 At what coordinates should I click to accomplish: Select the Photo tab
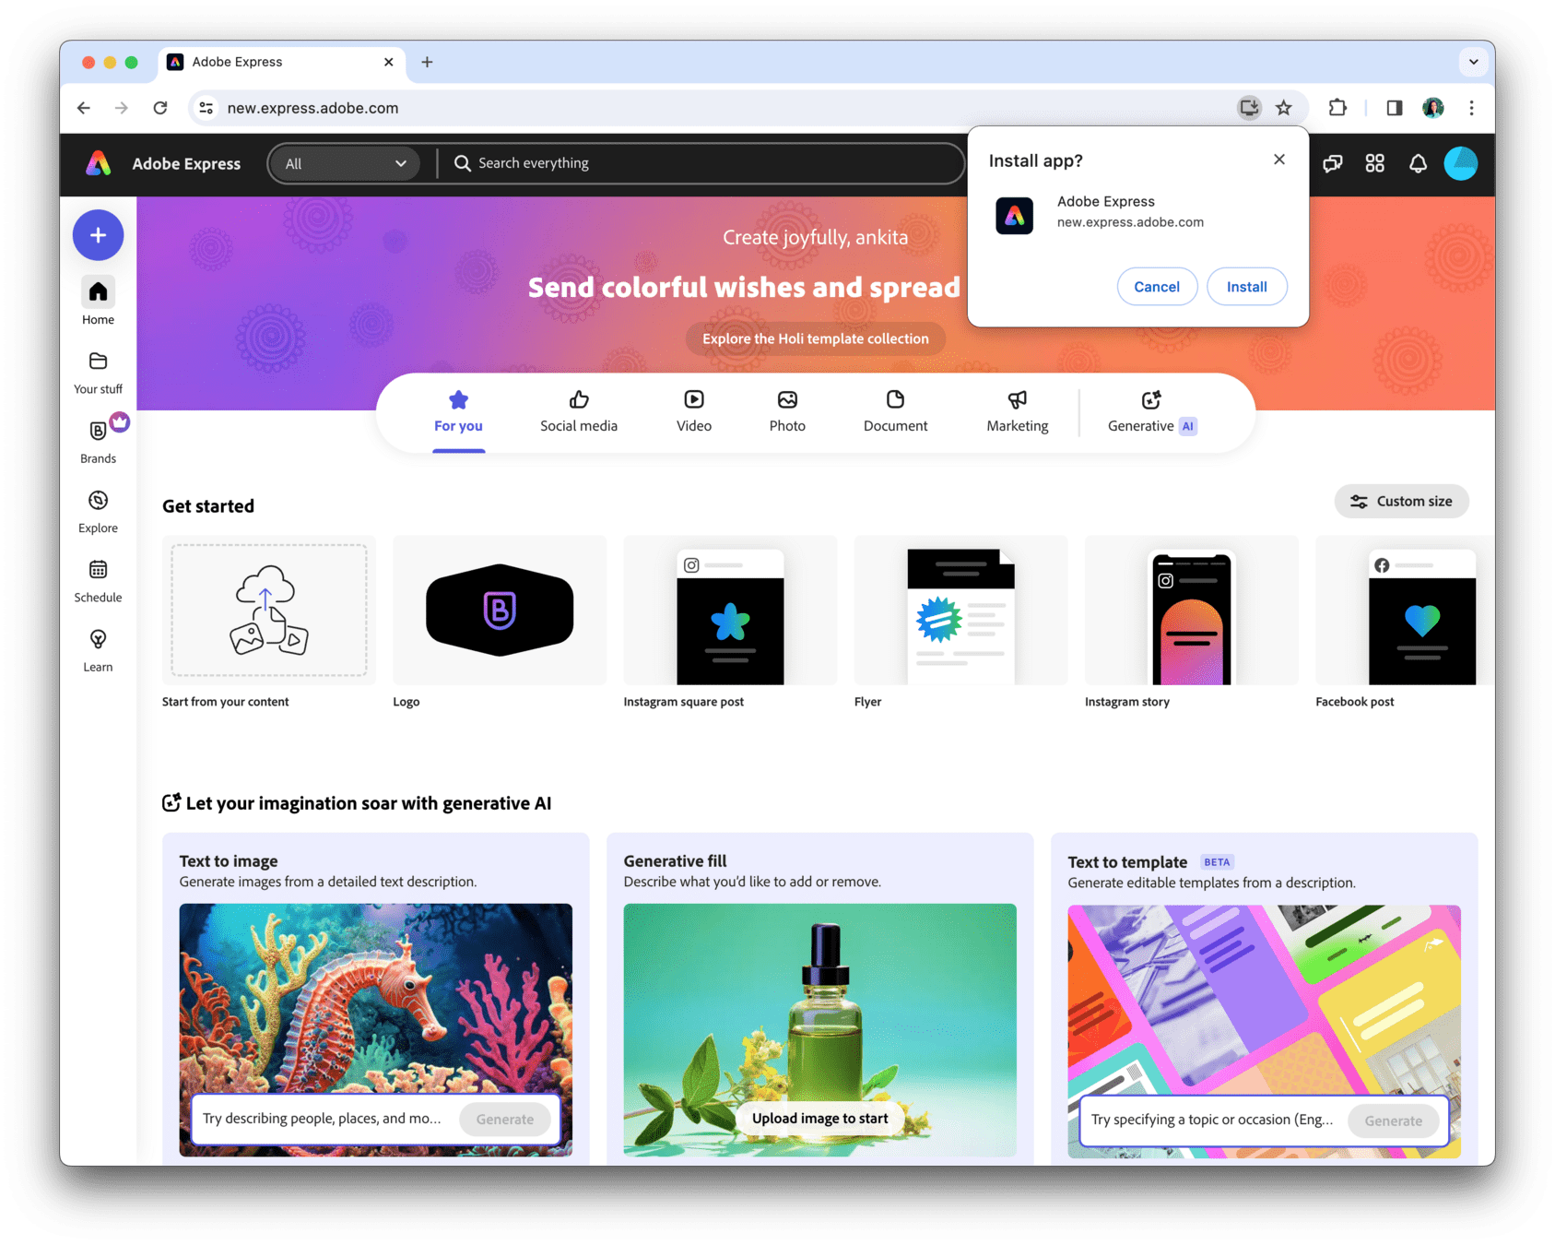pos(787,412)
